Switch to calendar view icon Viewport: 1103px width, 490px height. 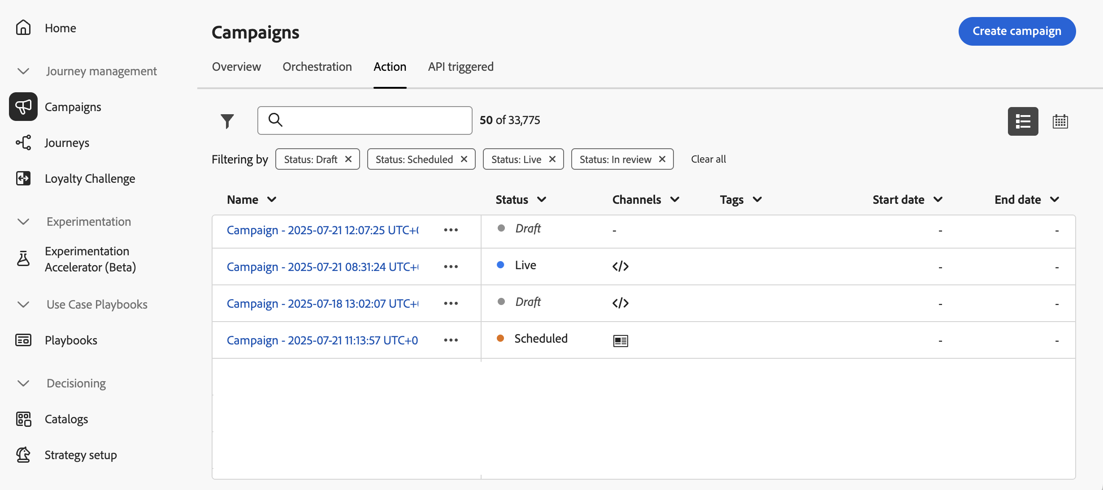pos(1060,121)
